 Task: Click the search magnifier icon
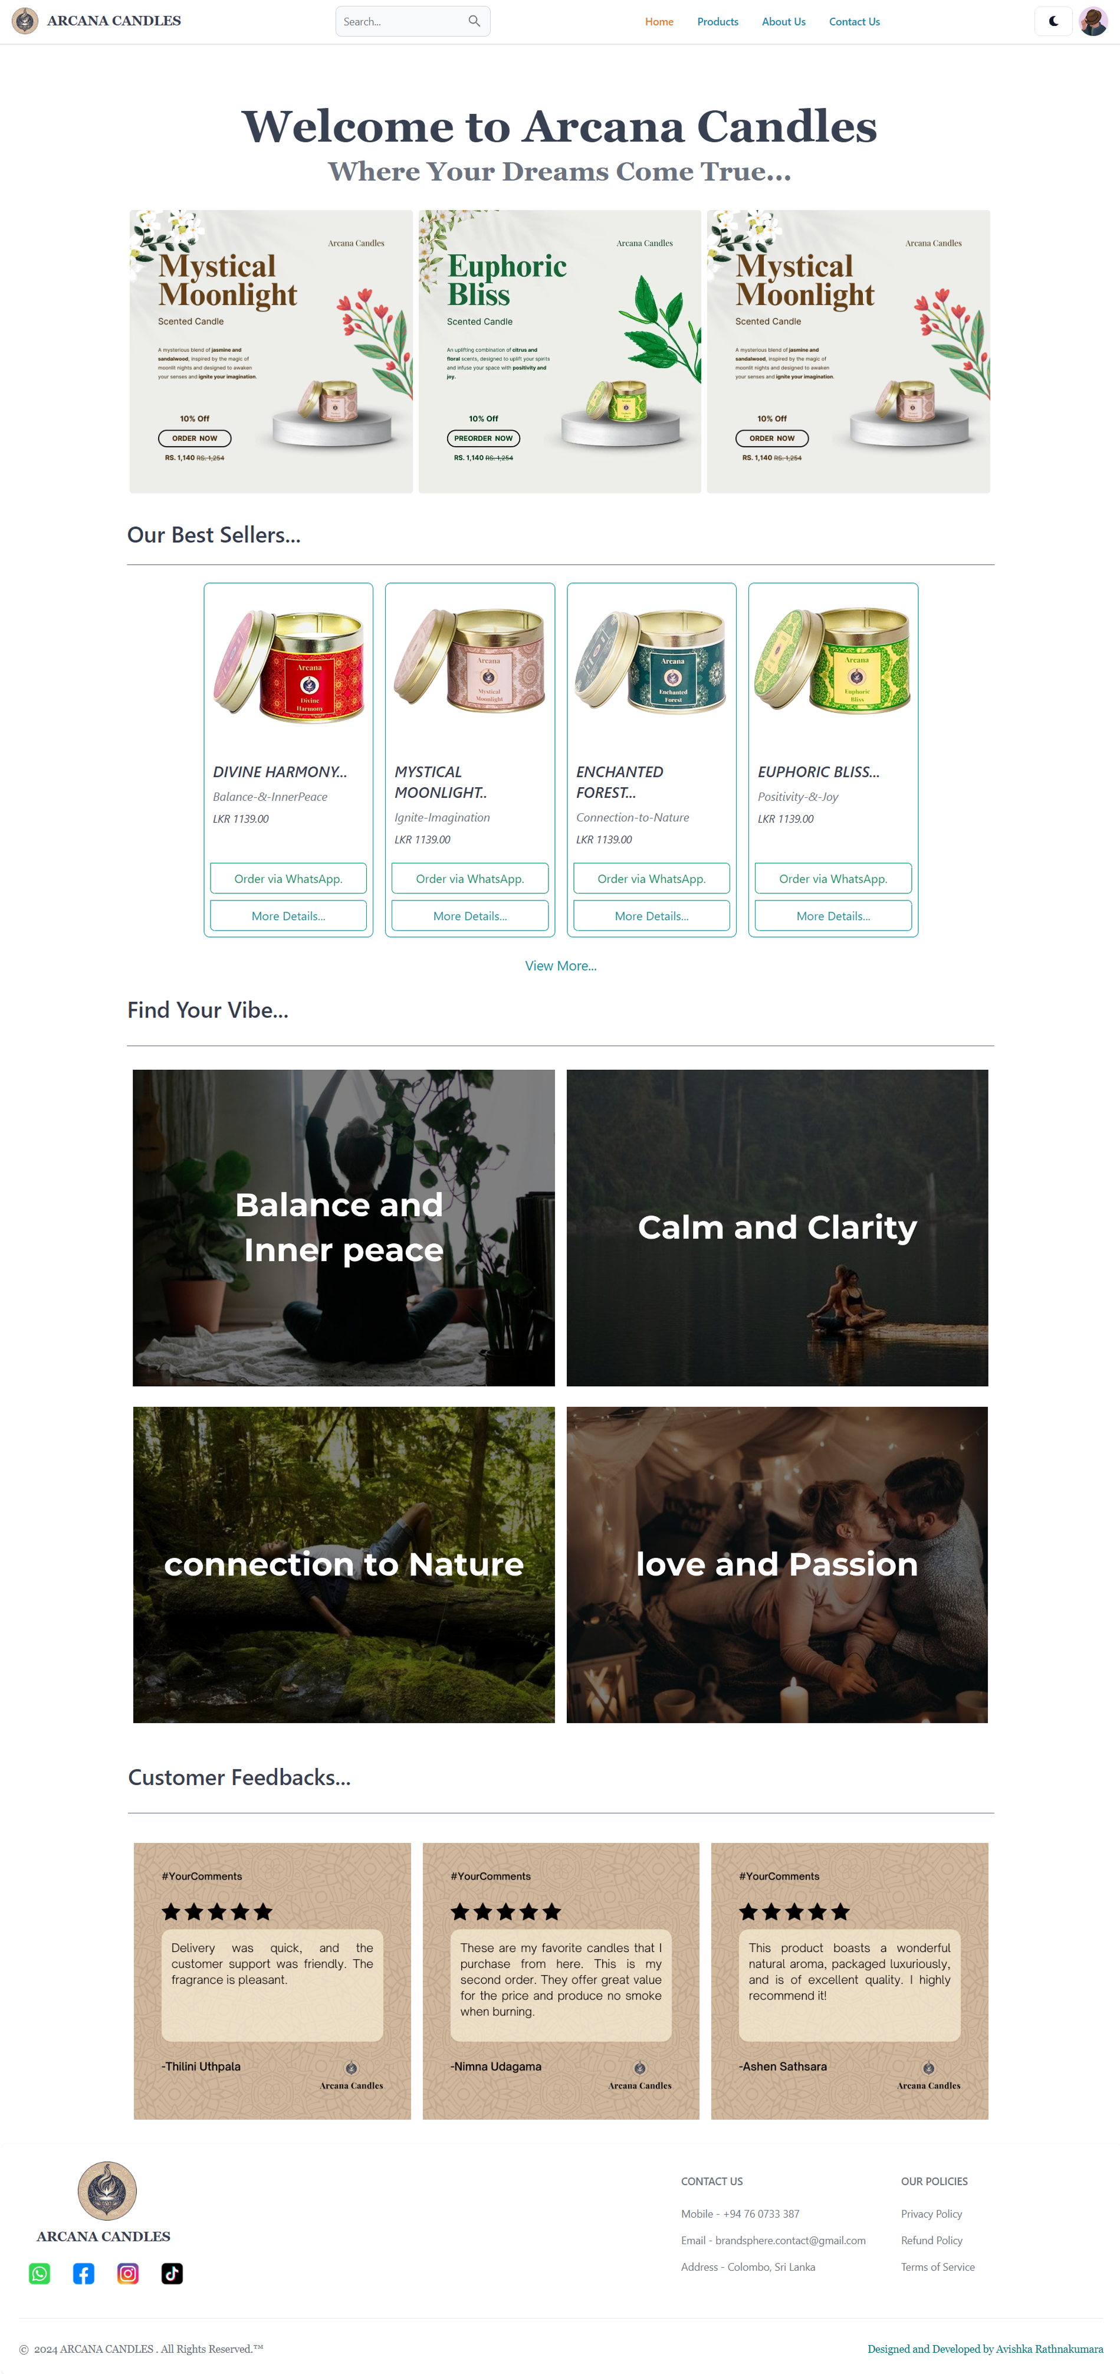click(x=474, y=21)
